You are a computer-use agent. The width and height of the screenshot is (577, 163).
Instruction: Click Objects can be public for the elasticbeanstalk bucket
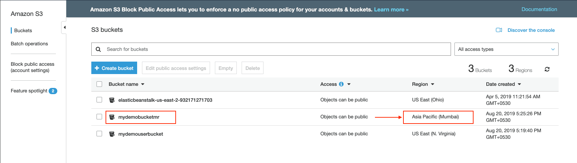(x=344, y=100)
